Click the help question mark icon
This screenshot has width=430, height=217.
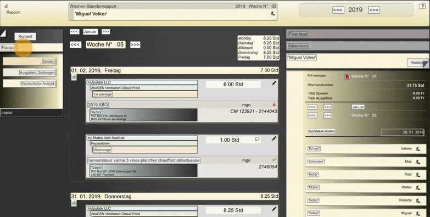pos(422,7)
